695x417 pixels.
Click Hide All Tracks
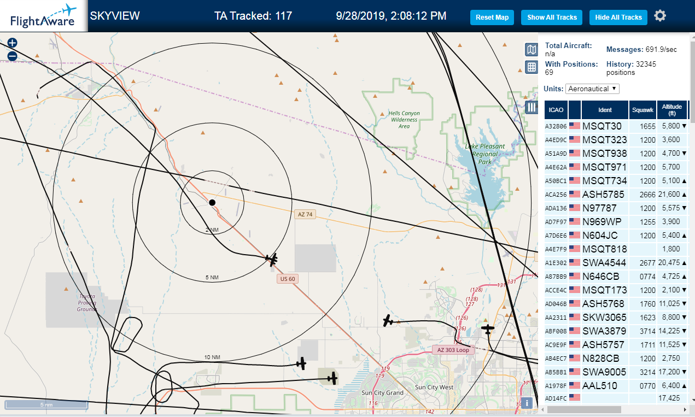coord(618,17)
